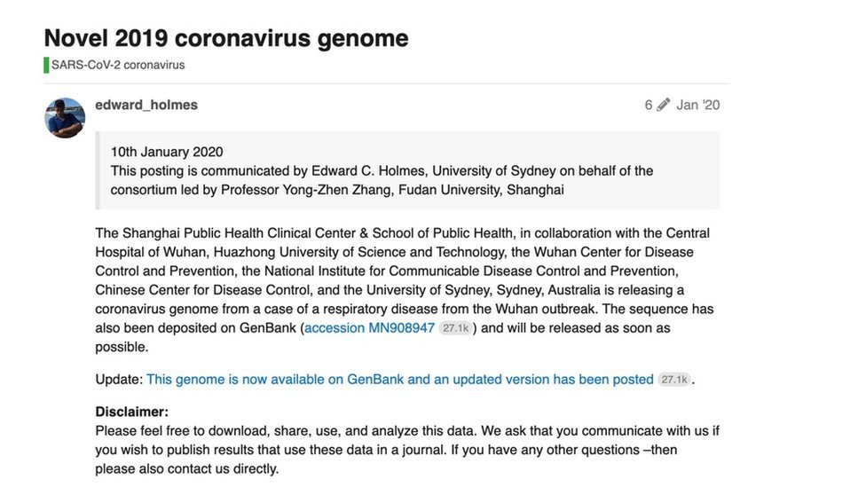The image size is (866, 487).
Task: Click the bold Disclaimer heading
Action: click(x=131, y=412)
